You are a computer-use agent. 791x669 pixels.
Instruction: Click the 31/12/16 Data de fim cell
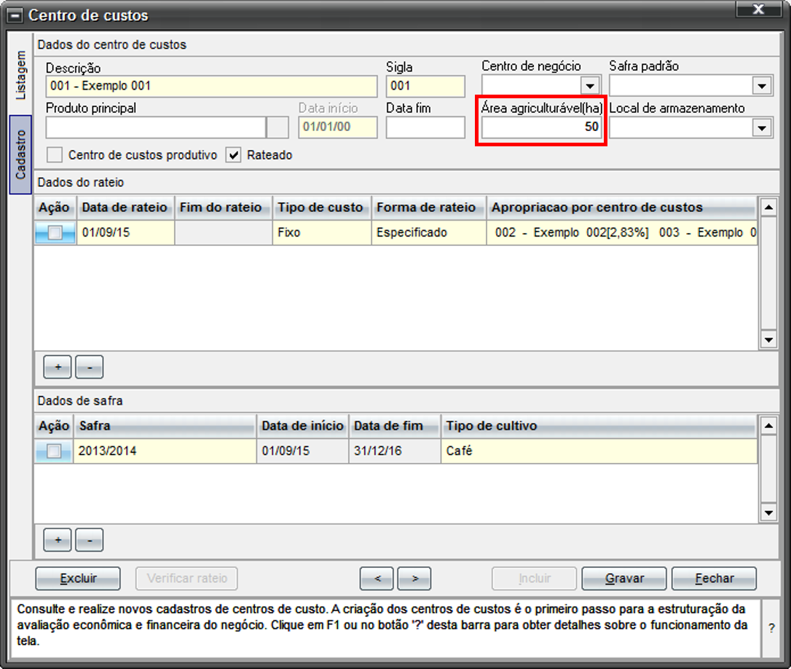[395, 451]
